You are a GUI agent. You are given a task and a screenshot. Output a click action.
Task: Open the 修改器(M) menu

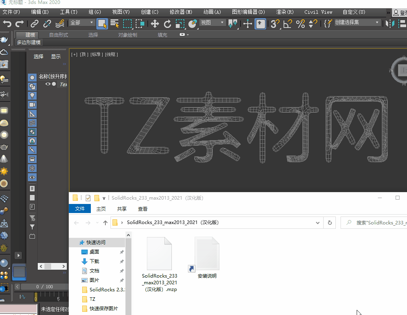(x=181, y=12)
